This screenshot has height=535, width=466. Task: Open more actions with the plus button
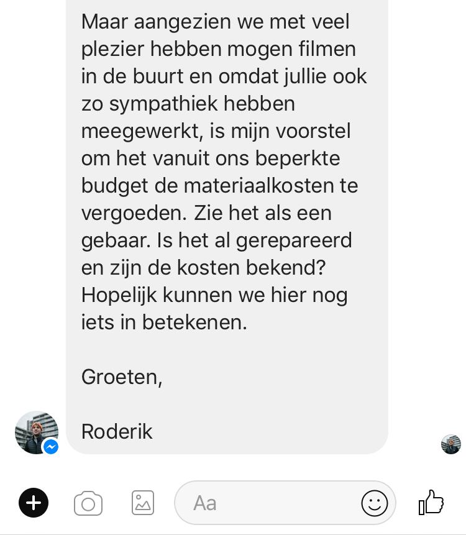(x=34, y=503)
